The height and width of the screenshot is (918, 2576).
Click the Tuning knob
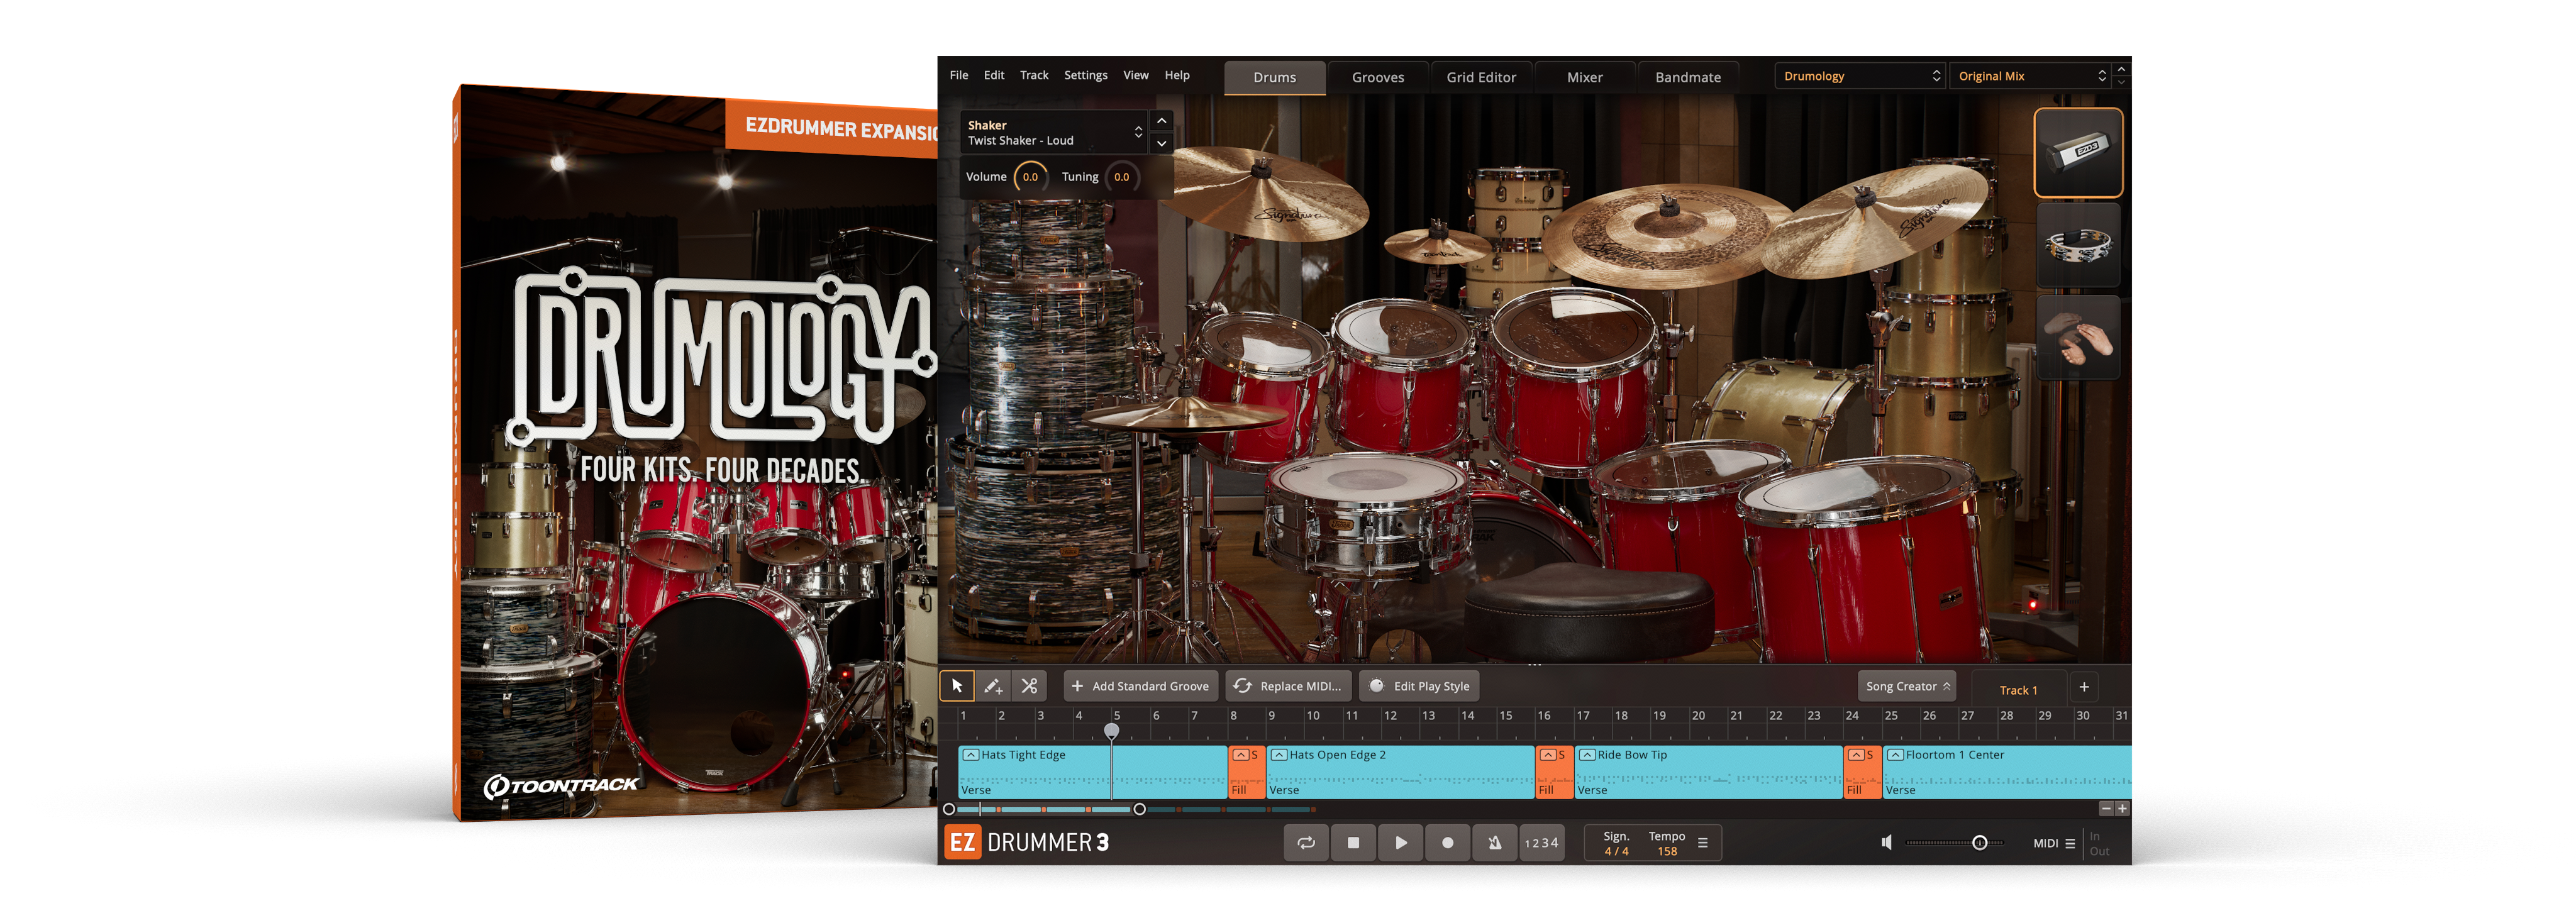pyautogui.click(x=1121, y=177)
